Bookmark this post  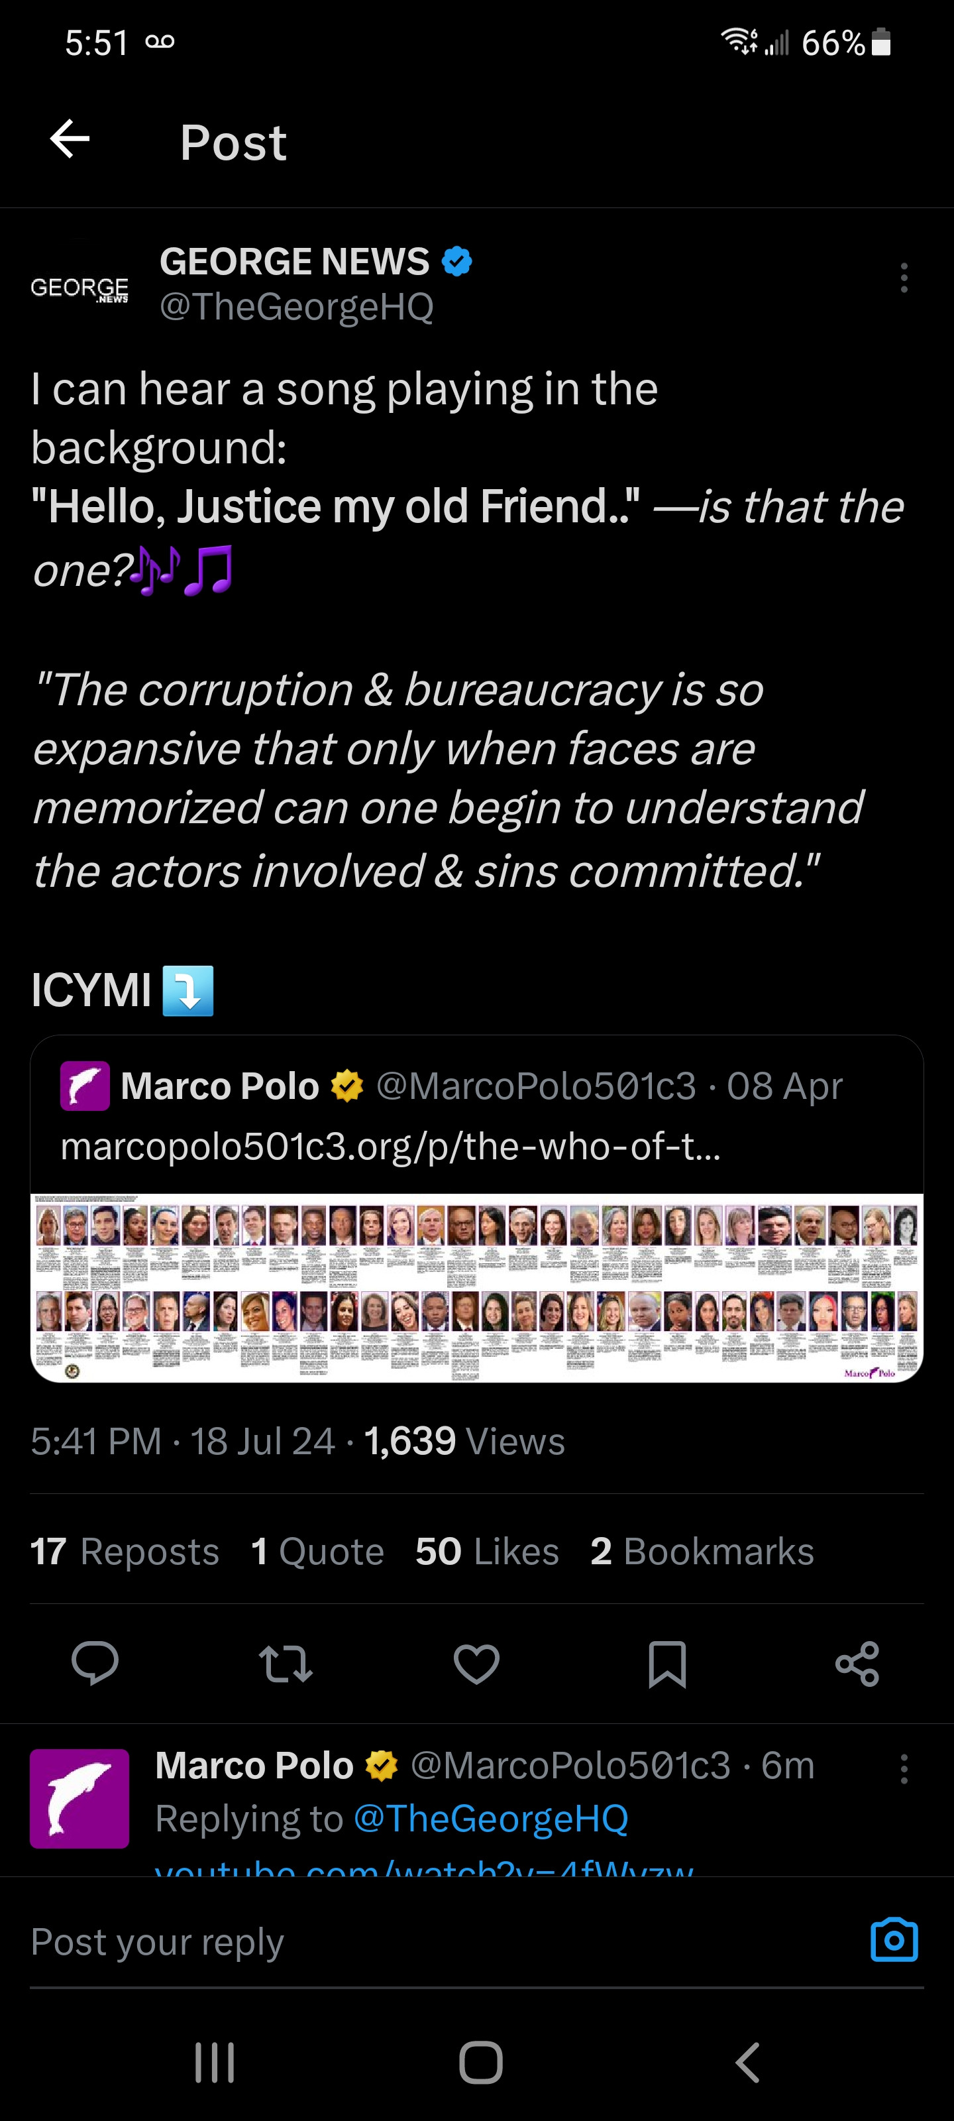[666, 1663]
